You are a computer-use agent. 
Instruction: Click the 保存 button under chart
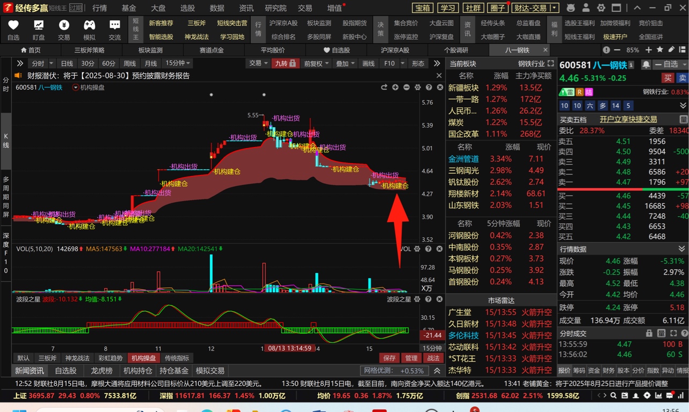[x=389, y=358]
